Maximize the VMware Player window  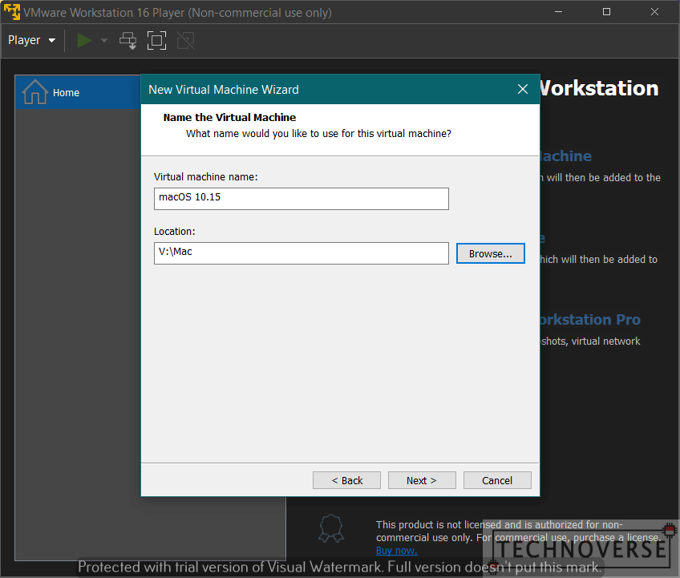click(607, 12)
